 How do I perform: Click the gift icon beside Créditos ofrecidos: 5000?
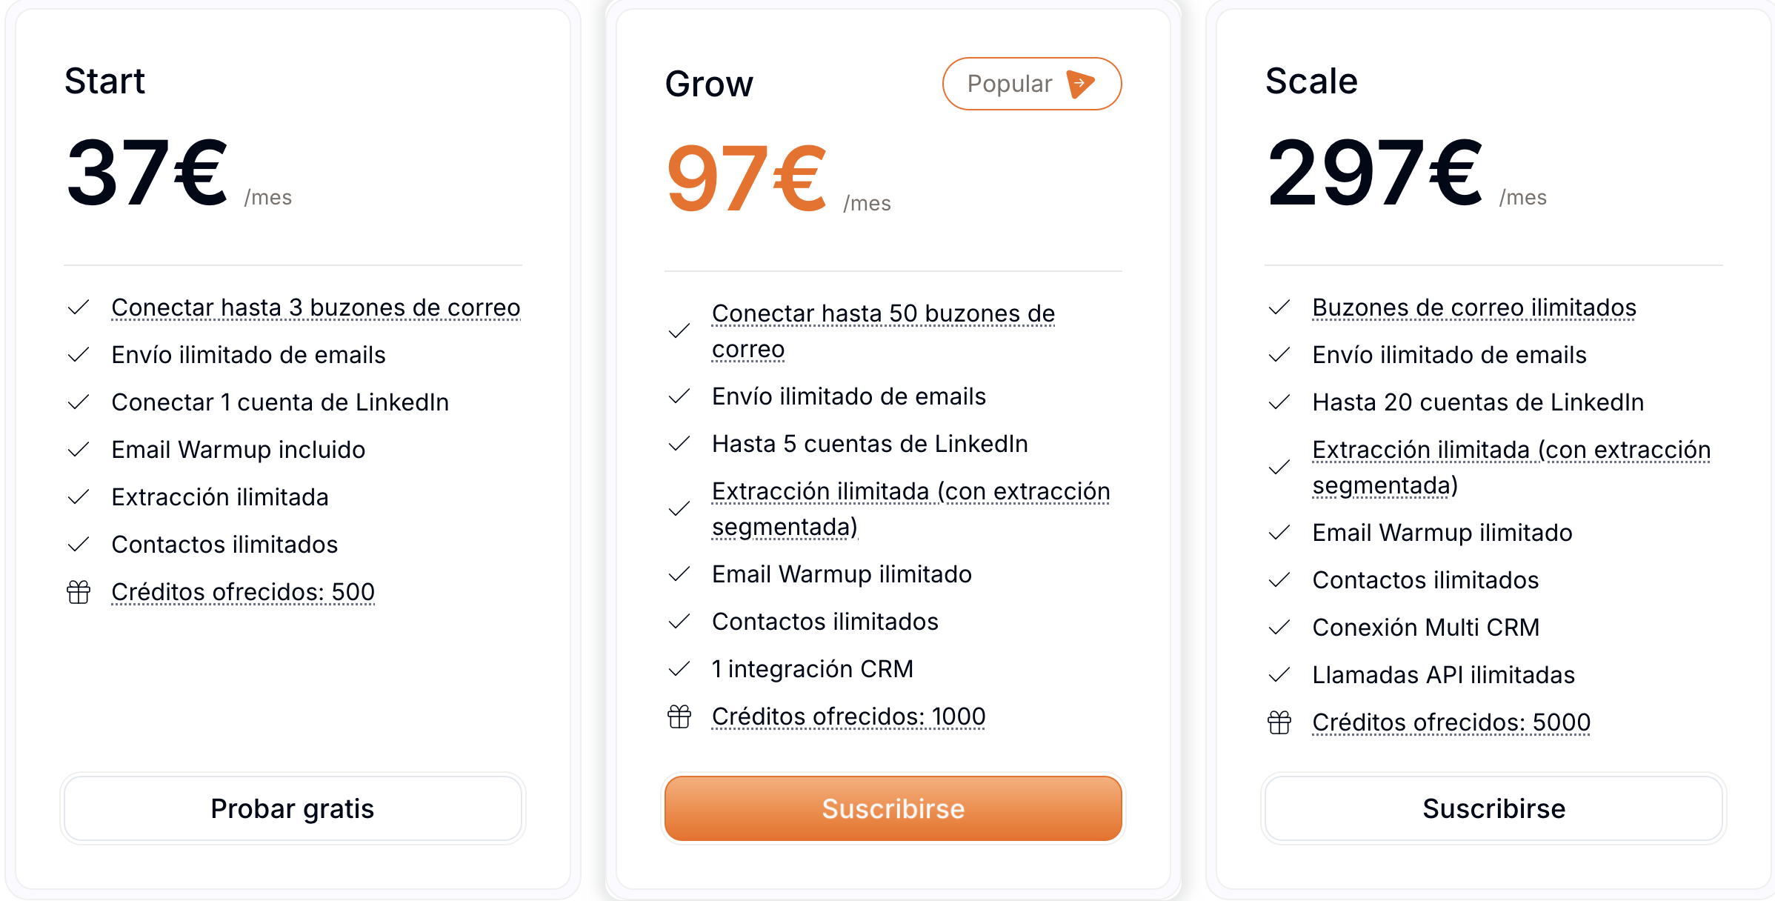pos(1279,722)
